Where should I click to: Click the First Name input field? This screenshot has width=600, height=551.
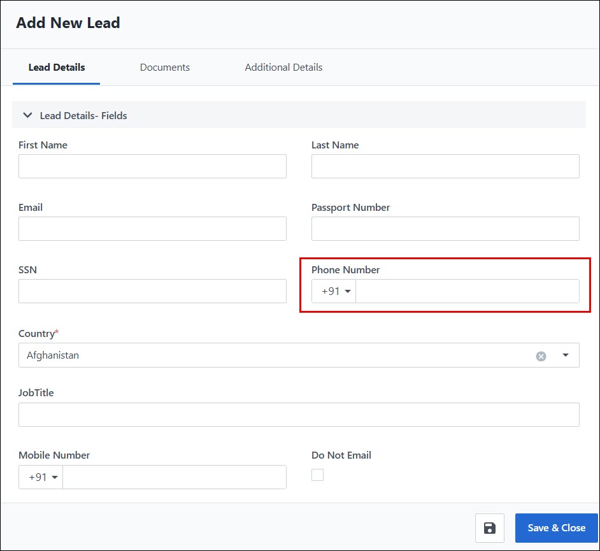(152, 166)
